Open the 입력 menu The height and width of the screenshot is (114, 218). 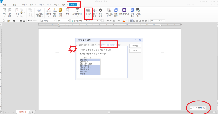pos(33,5)
